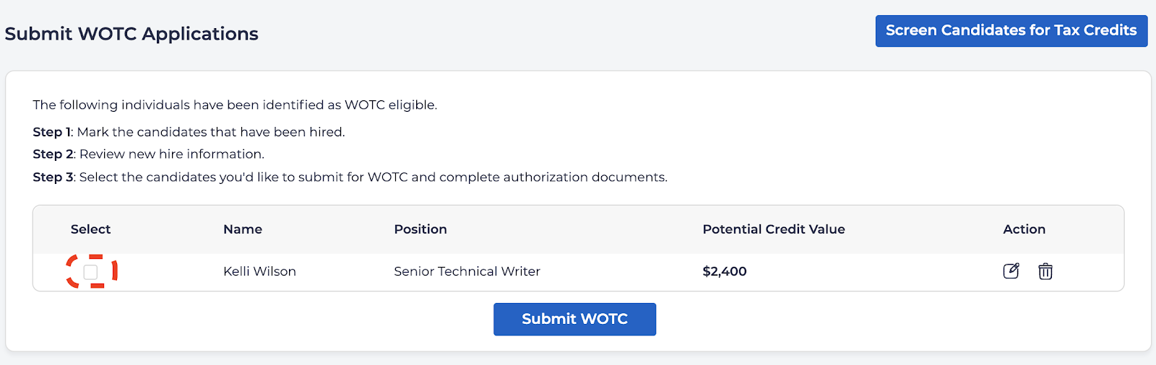The width and height of the screenshot is (1156, 365).
Task: Click the 'Review new hire information' text
Action: tap(172, 154)
